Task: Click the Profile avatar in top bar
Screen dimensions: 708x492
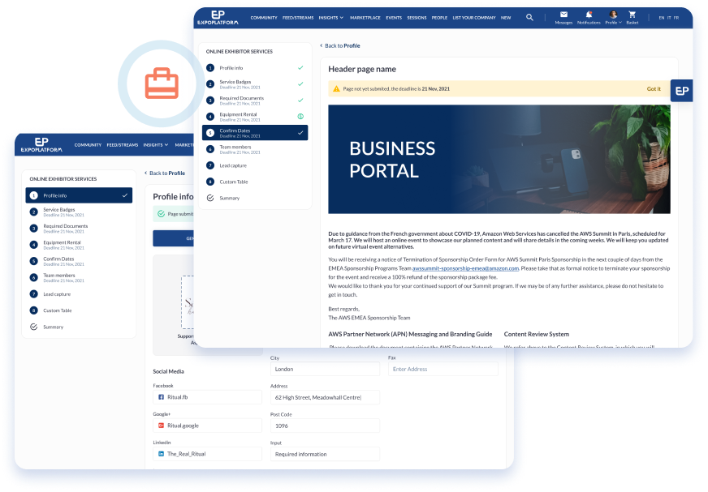Action: [x=613, y=15]
